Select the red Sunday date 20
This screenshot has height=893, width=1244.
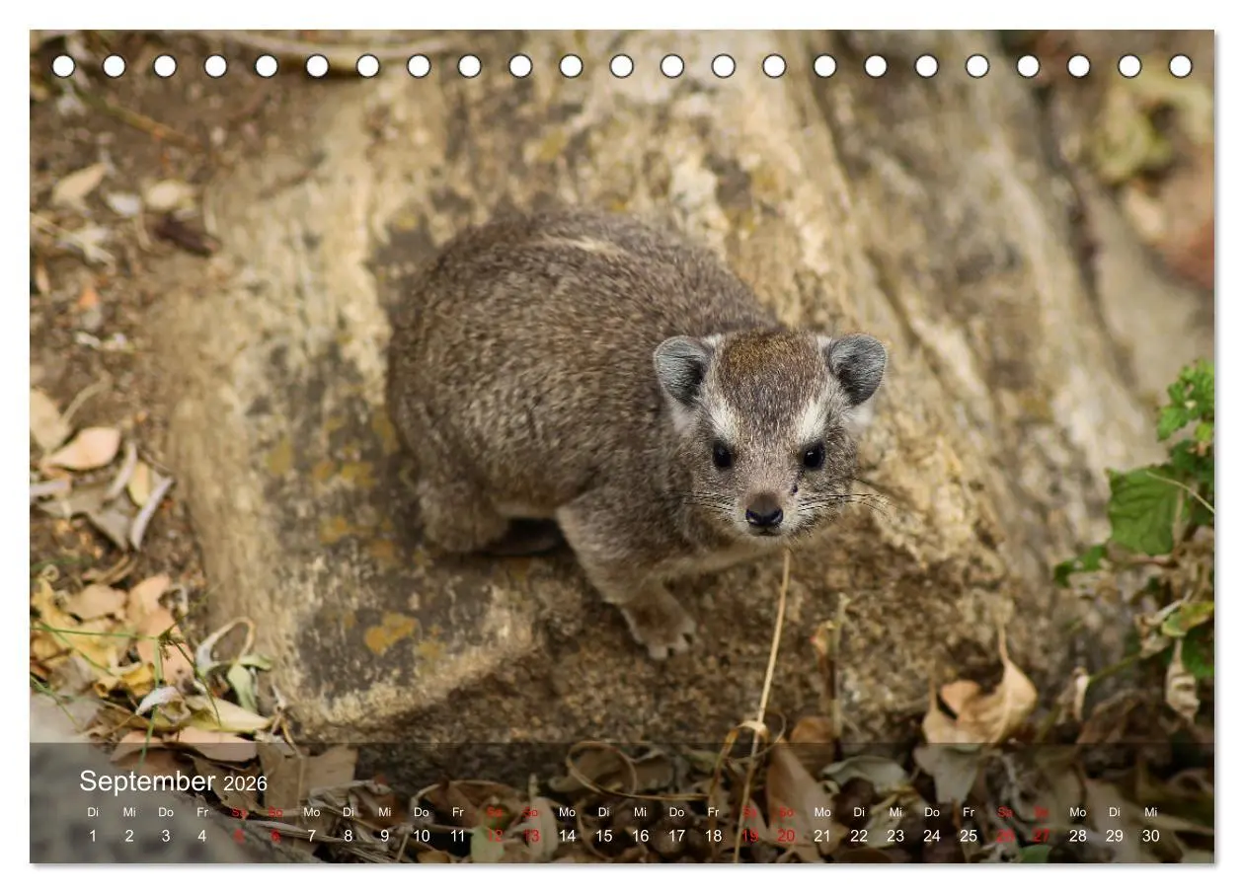point(787,836)
